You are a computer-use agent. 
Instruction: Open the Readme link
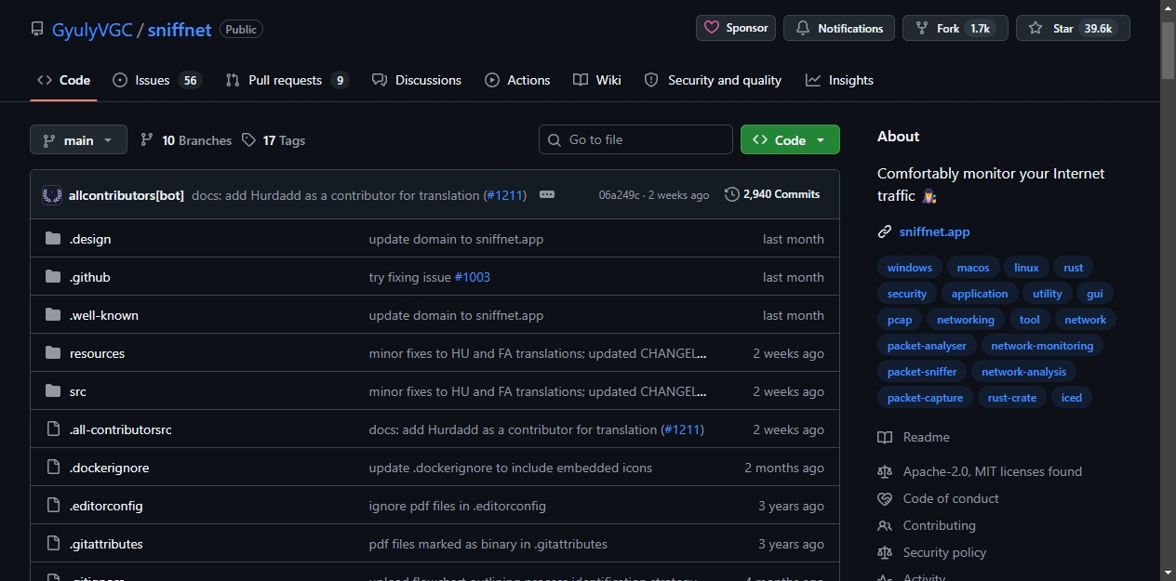[x=914, y=437]
